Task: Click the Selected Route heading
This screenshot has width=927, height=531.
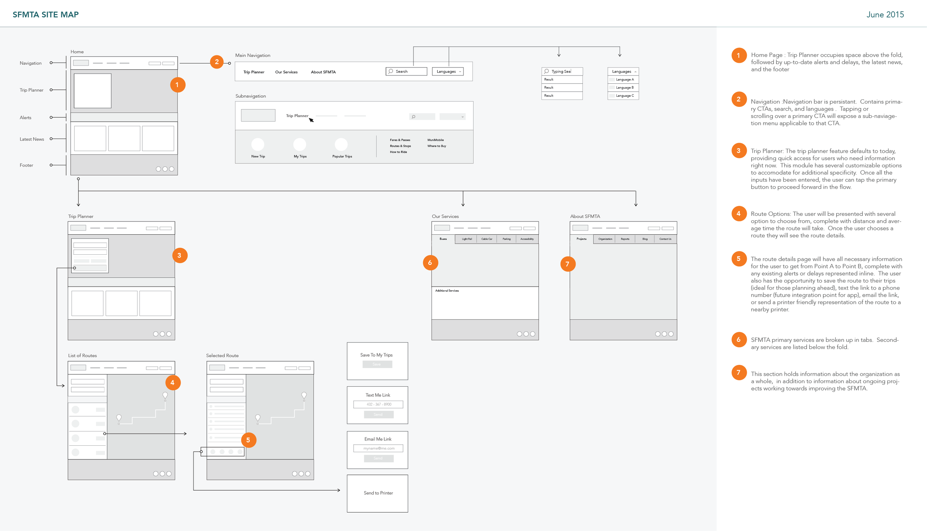Action: tap(222, 355)
